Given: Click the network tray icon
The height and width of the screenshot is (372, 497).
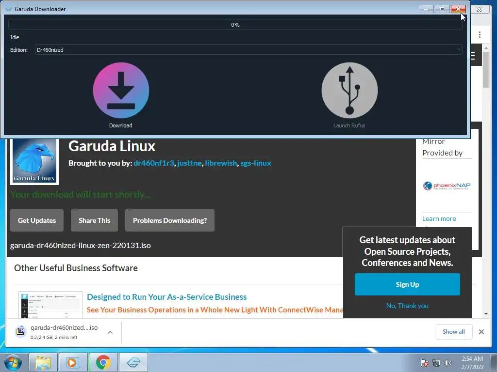Looking at the screenshot, I should click(x=436, y=363).
